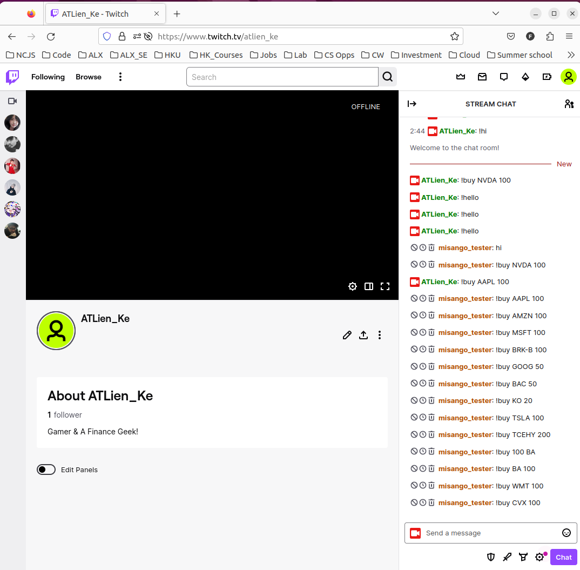
Task: Open the emote picker smiley
Action: [x=566, y=533]
